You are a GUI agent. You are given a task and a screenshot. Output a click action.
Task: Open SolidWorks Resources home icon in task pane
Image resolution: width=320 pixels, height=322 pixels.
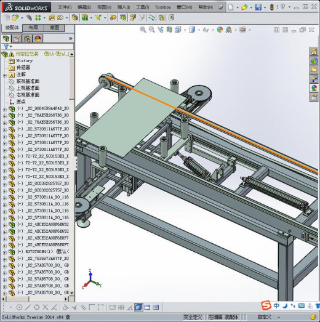(314, 52)
